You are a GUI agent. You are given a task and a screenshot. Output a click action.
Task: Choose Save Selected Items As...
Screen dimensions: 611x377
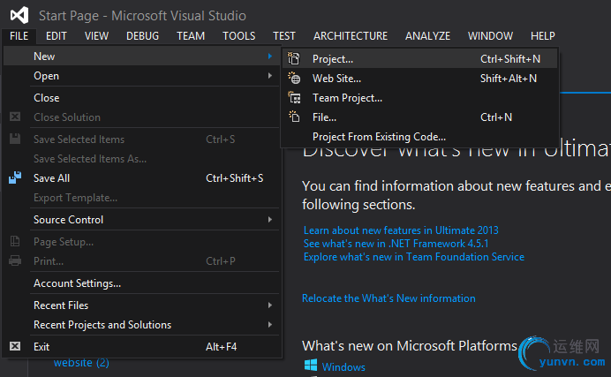coord(142,159)
